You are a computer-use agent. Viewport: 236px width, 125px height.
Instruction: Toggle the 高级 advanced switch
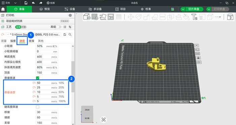coord(59,27)
